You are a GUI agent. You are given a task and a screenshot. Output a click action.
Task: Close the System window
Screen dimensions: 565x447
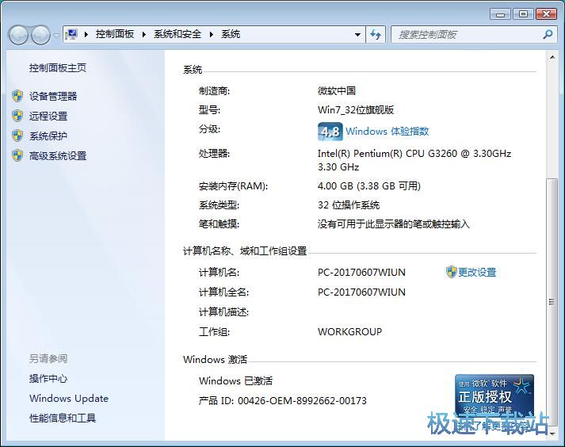[546, 14]
